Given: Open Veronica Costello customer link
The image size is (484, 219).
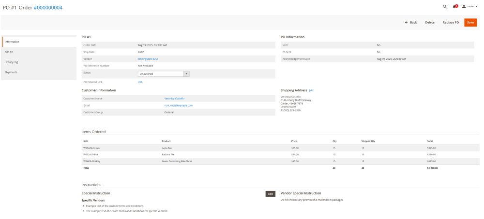Looking at the screenshot, I should [x=174, y=98].
